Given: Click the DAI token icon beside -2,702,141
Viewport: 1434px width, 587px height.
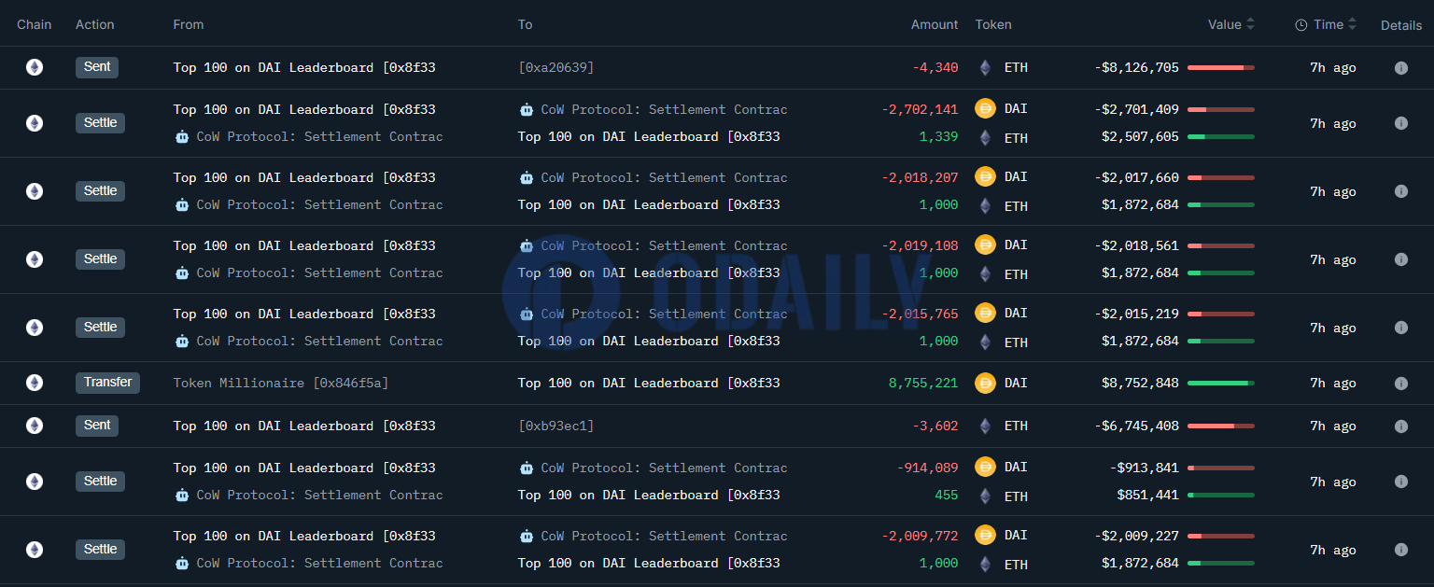Looking at the screenshot, I should click(985, 108).
